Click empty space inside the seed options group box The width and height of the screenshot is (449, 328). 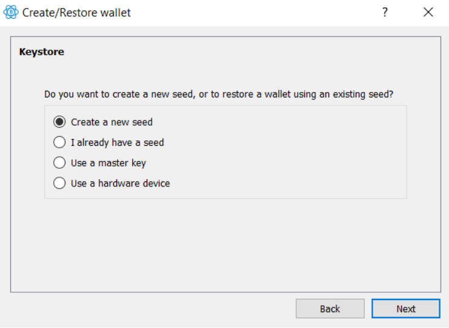(287, 151)
